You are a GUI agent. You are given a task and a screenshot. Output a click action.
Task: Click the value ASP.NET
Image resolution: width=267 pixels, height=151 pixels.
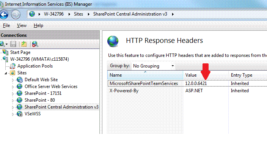[194, 91]
